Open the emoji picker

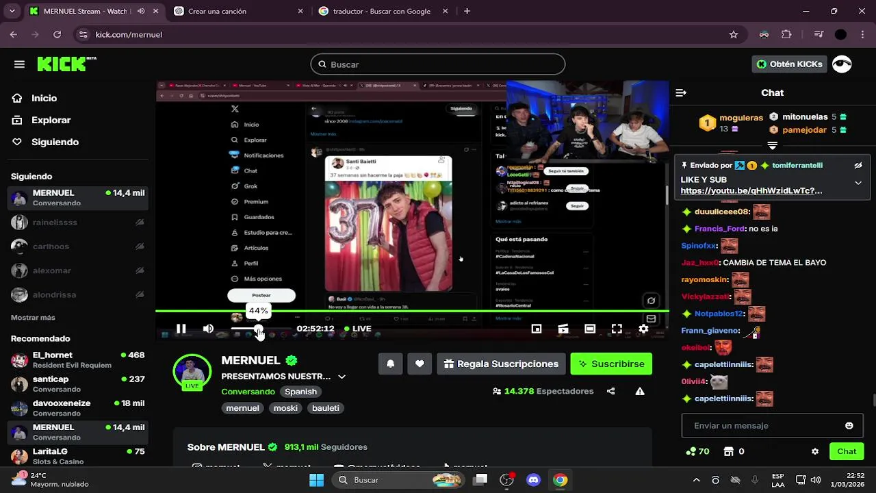pyautogui.click(x=849, y=425)
